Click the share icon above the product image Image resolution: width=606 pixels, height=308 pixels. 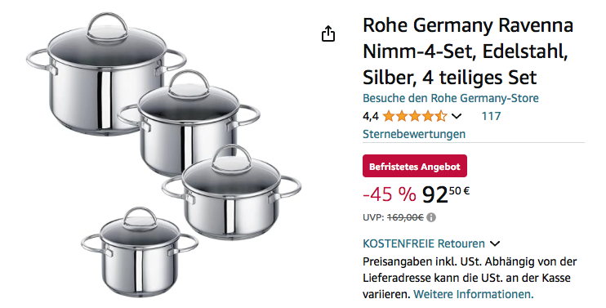[328, 34]
